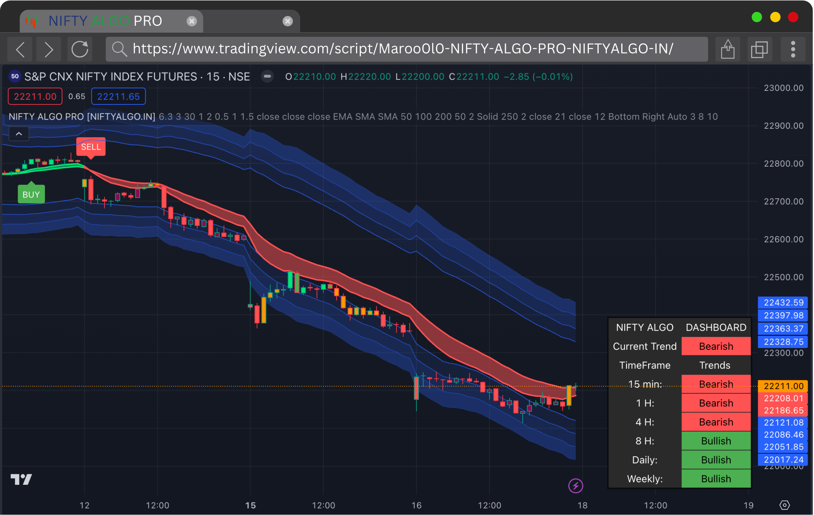Reload the page with the refresh icon
The image size is (814, 515).
pos(80,49)
